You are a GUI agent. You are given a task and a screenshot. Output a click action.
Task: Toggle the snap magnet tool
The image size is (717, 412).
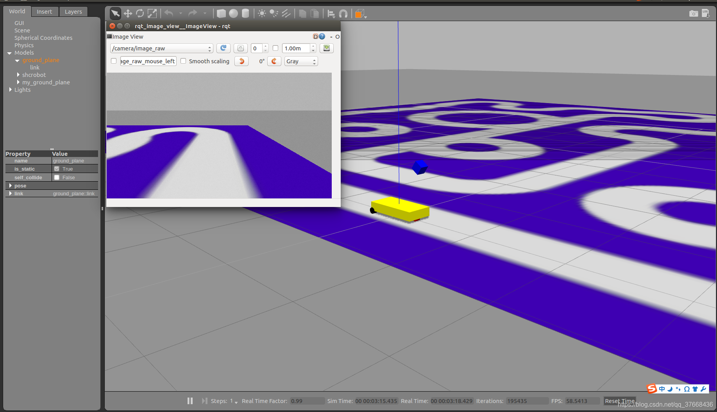tap(343, 14)
